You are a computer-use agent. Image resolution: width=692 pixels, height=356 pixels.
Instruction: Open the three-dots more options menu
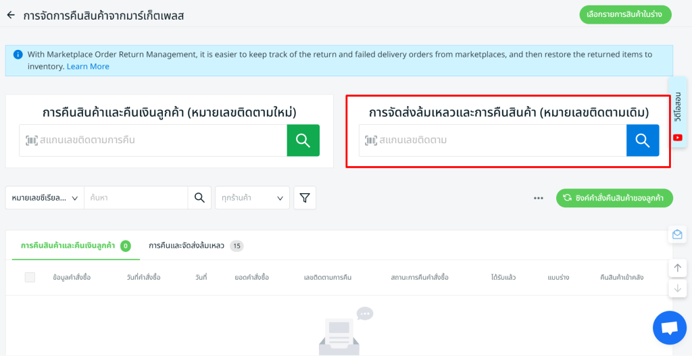[539, 198]
